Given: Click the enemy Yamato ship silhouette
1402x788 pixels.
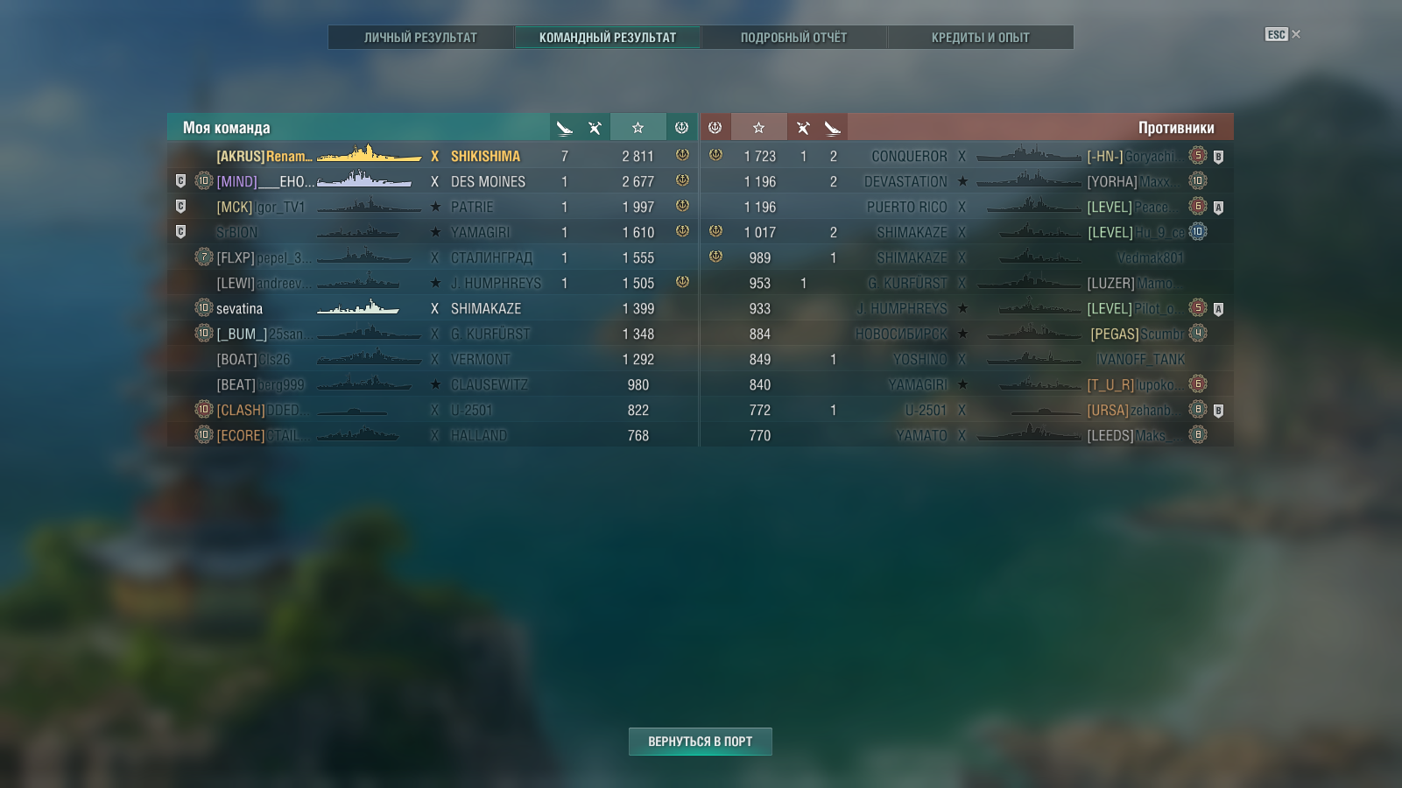Looking at the screenshot, I should 1029,434.
